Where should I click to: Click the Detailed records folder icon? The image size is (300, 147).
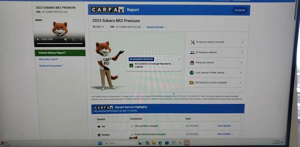coord(191,83)
